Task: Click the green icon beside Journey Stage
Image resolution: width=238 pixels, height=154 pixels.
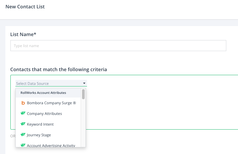Action: [x=23, y=135]
